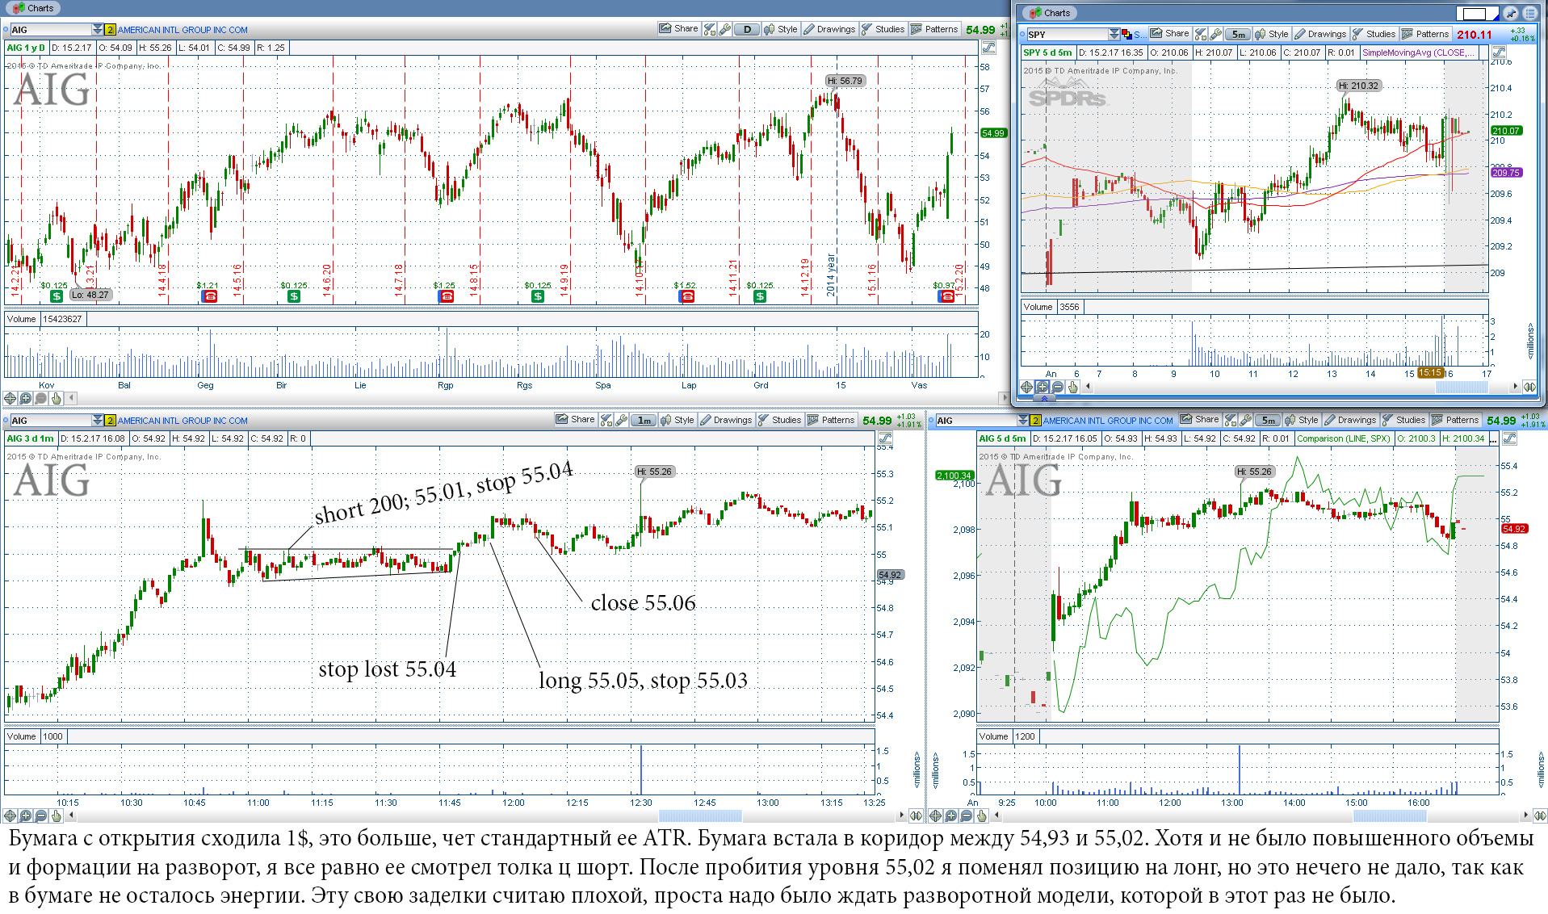
Task: Click the AIG symbol field in top daily chart
Action: (x=50, y=30)
